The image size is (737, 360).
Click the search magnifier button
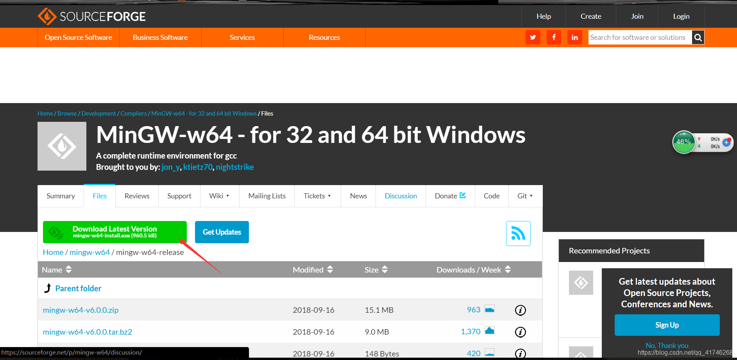[698, 37]
